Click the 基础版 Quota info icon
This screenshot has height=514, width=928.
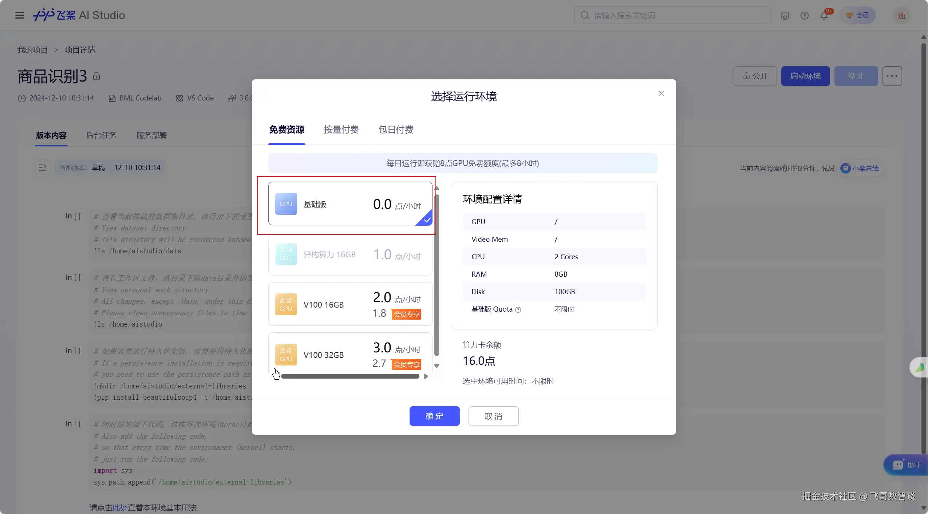point(518,310)
